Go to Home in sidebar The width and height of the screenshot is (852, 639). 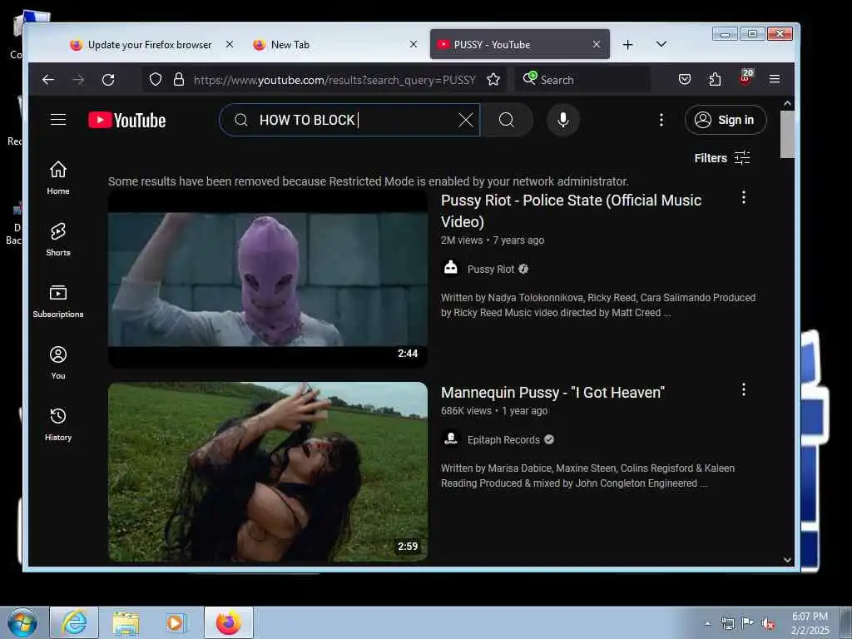click(x=58, y=178)
